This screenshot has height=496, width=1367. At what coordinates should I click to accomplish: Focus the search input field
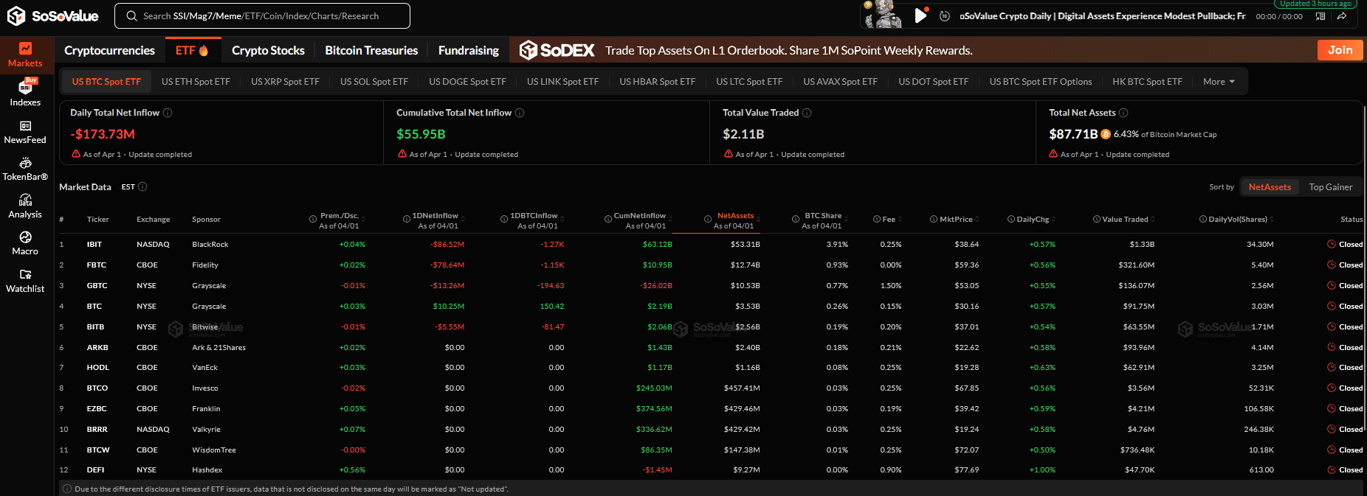coord(262,15)
